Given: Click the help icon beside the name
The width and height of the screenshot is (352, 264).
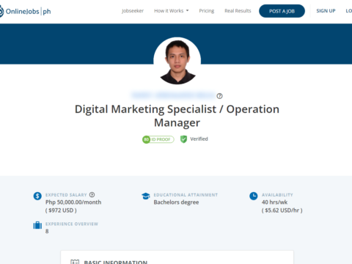Looking at the screenshot, I should pos(219,96).
